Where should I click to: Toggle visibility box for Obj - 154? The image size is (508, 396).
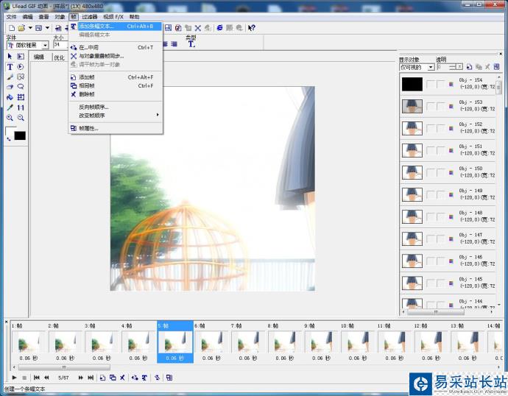(431, 84)
